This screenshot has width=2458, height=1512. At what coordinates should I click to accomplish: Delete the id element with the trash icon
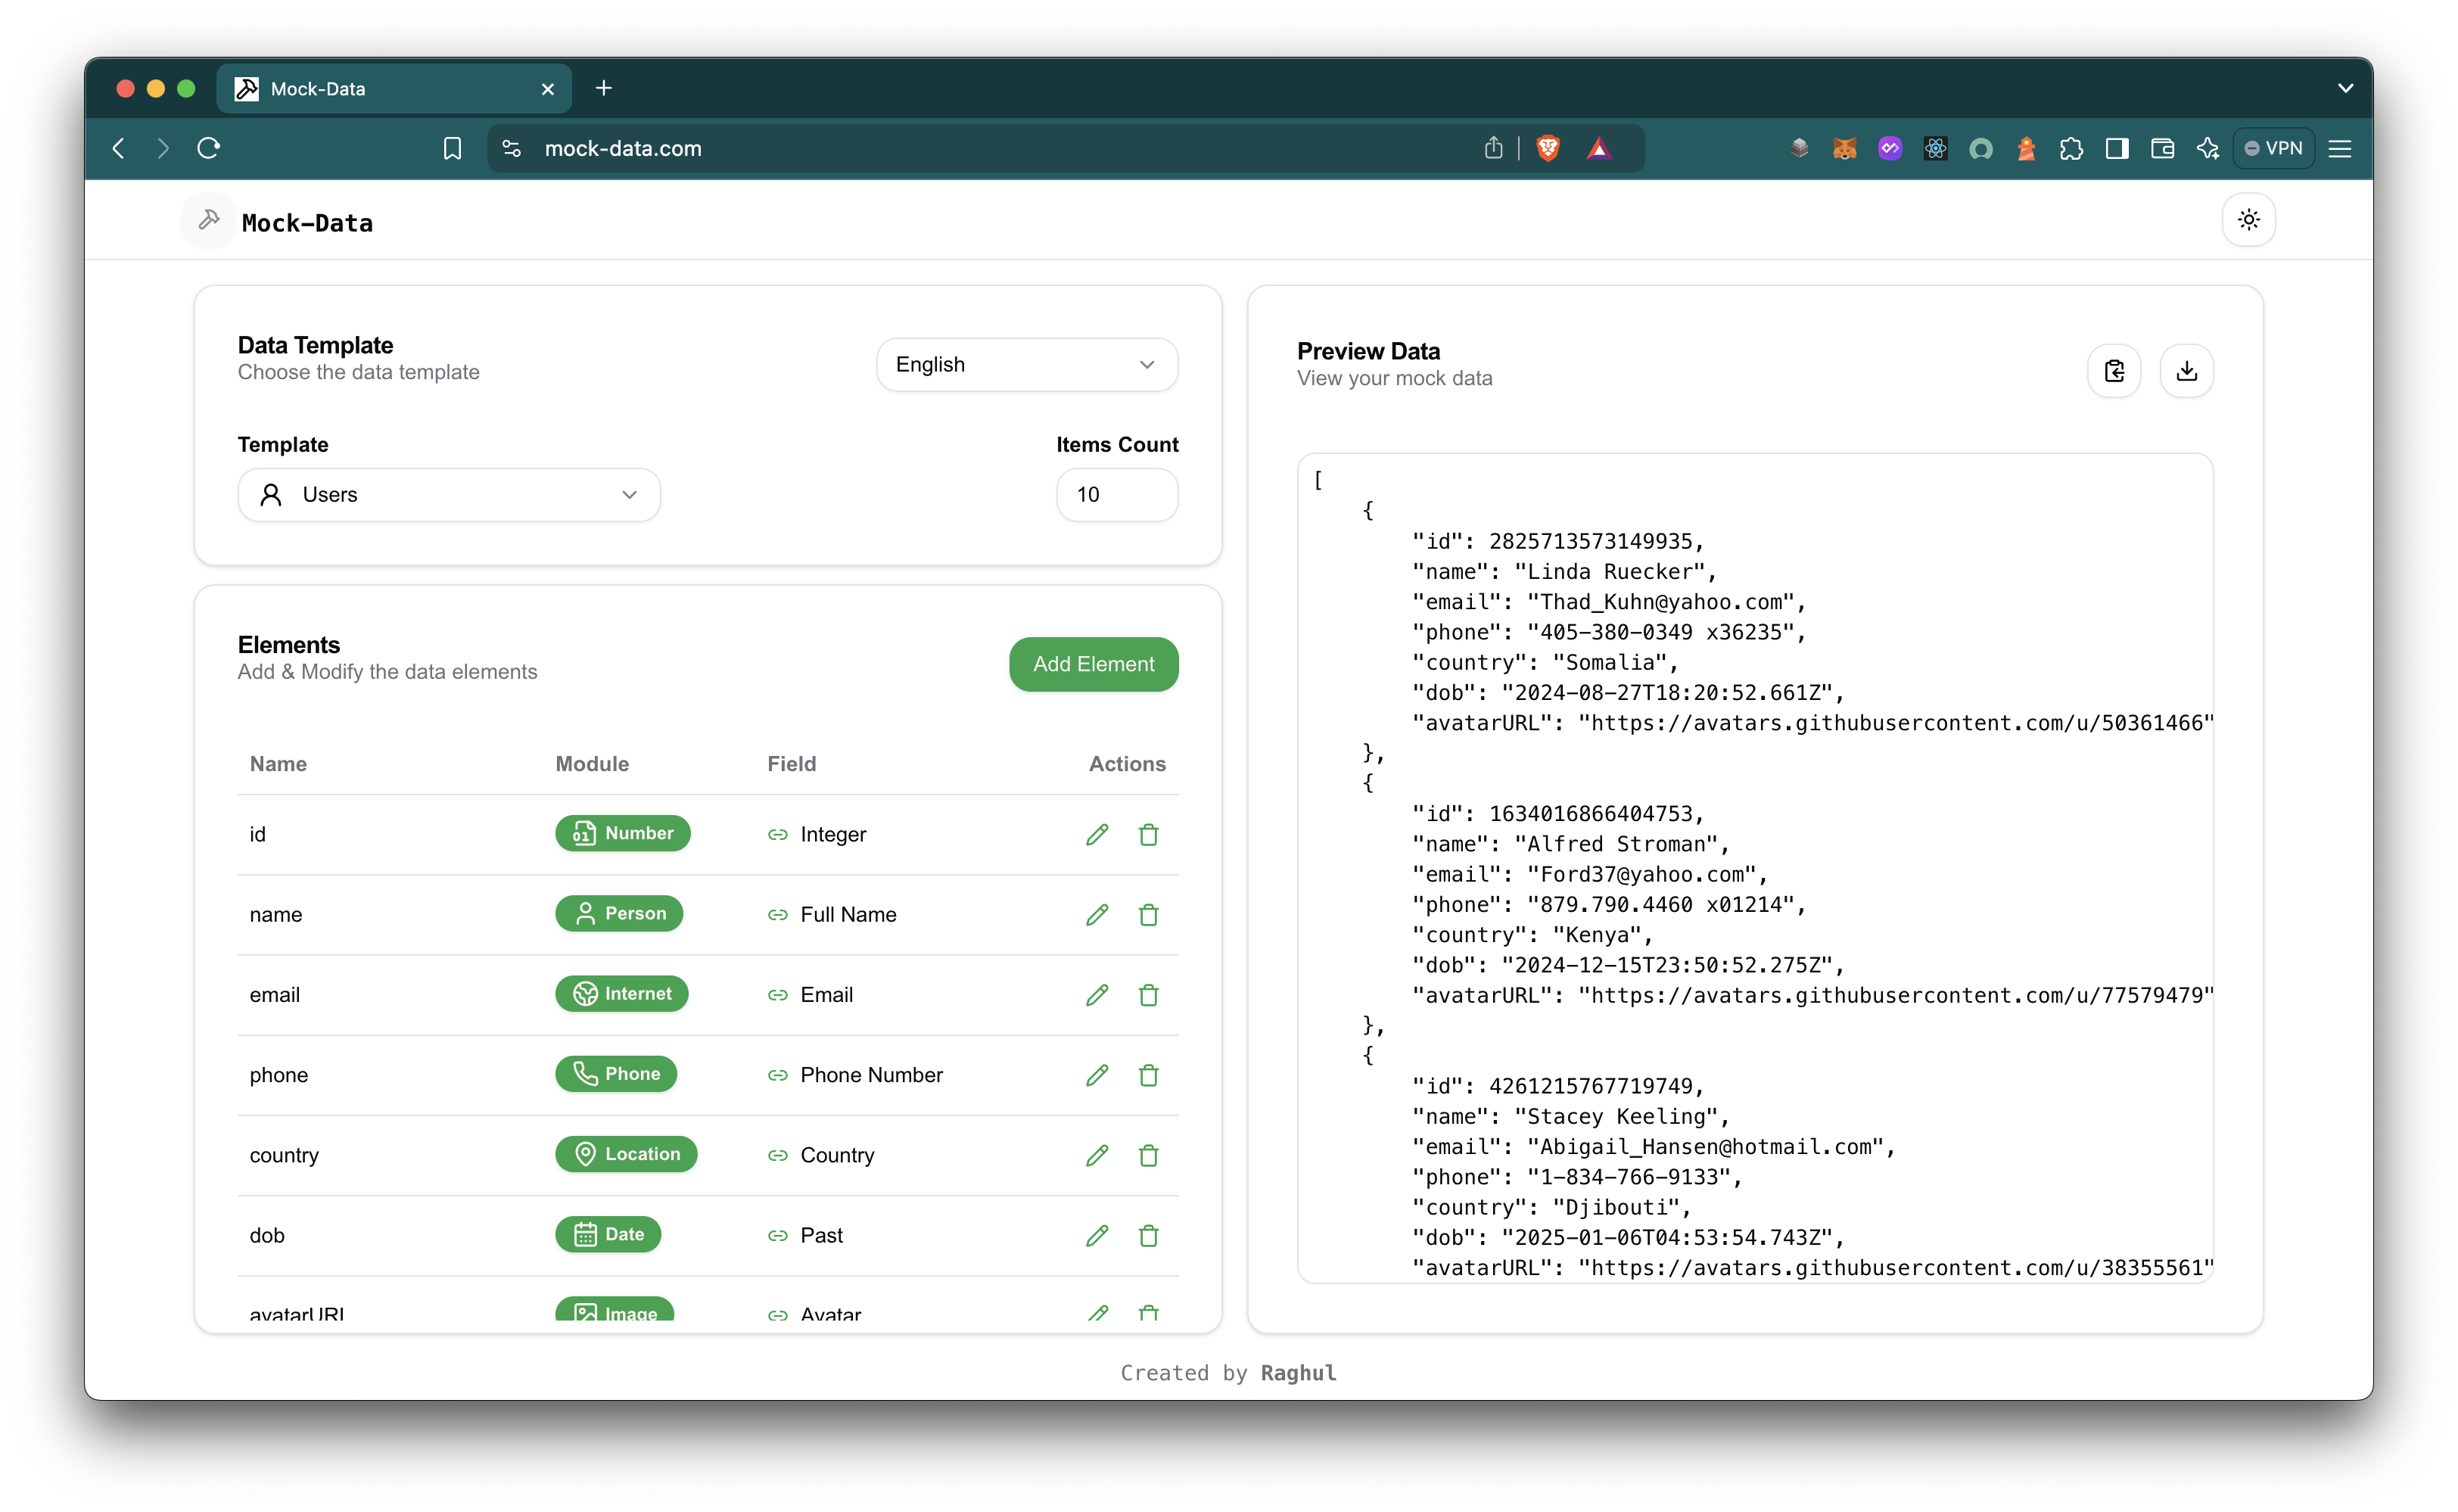[1148, 834]
